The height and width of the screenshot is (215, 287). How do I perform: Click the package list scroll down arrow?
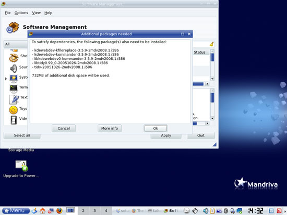click(x=212, y=79)
